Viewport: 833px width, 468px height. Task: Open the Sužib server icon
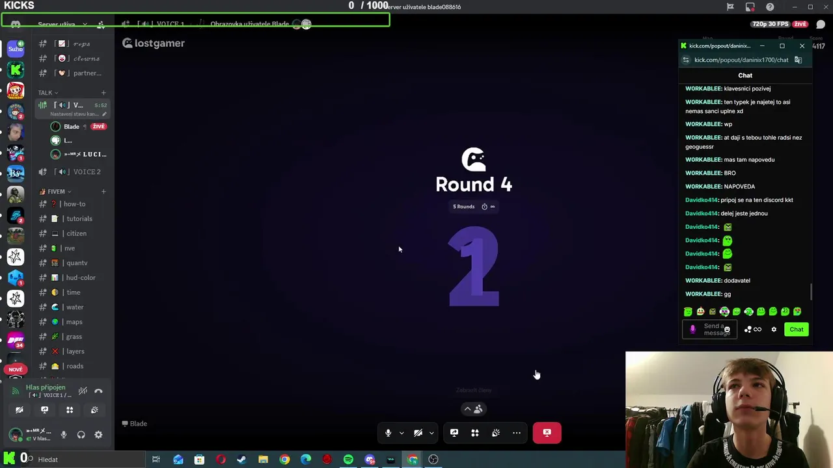(16, 48)
